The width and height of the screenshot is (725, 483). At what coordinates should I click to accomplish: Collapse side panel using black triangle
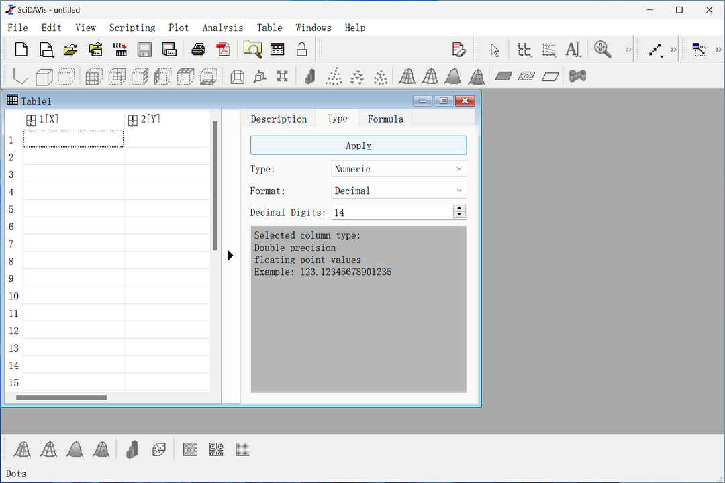[x=230, y=255]
